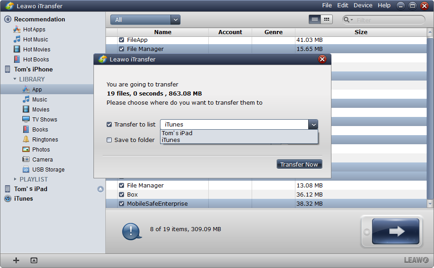This screenshot has width=434, height=268.
Task: Uncheck the 13.08 MB File Manager checkbox
Action: coord(121,185)
